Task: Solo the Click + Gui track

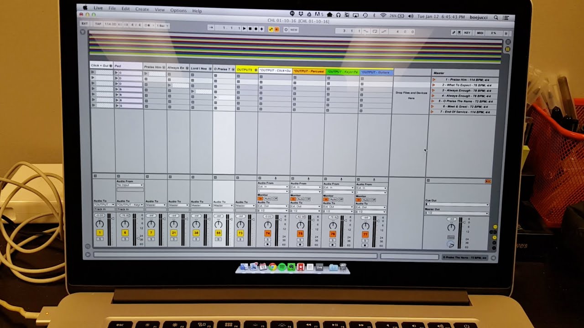Action: click(x=99, y=239)
